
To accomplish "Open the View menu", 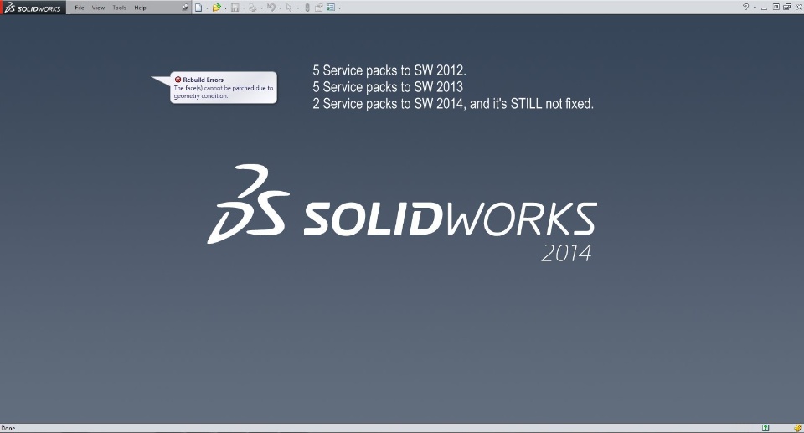I will click(98, 8).
